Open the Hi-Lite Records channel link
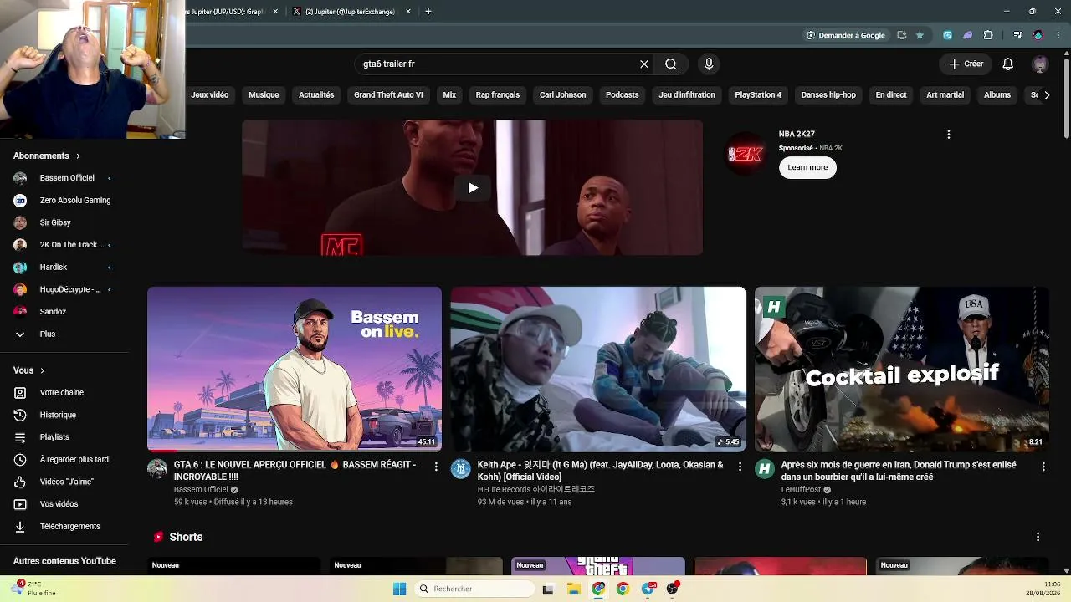 pyautogui.click(x=536, y=489)
